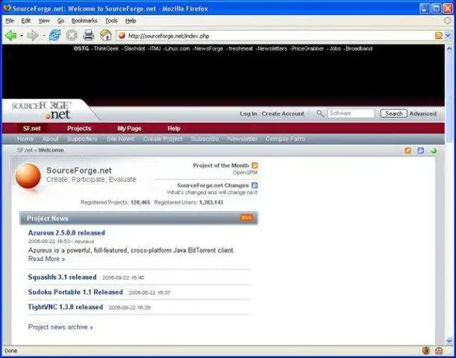Click the Forward arrow button
The height and width of the screenshot is (358, 456).
click(33, 36)
